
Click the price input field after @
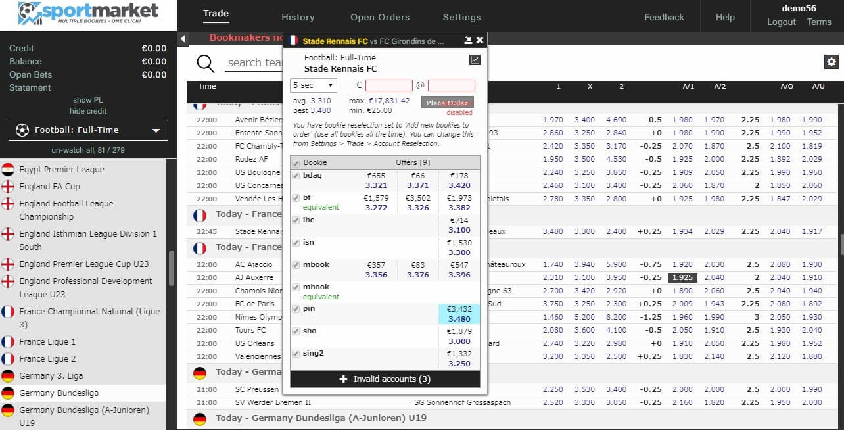[452, 85]
